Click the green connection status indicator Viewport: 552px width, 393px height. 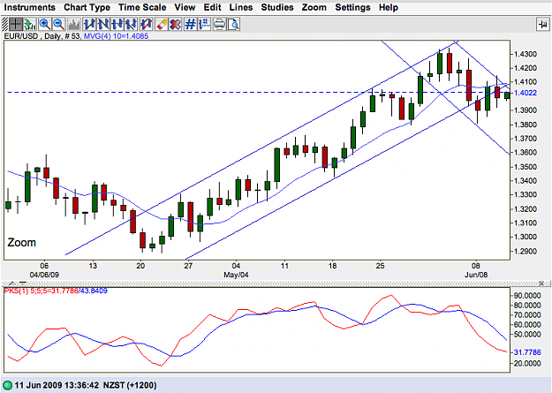(x=7, y=385)
